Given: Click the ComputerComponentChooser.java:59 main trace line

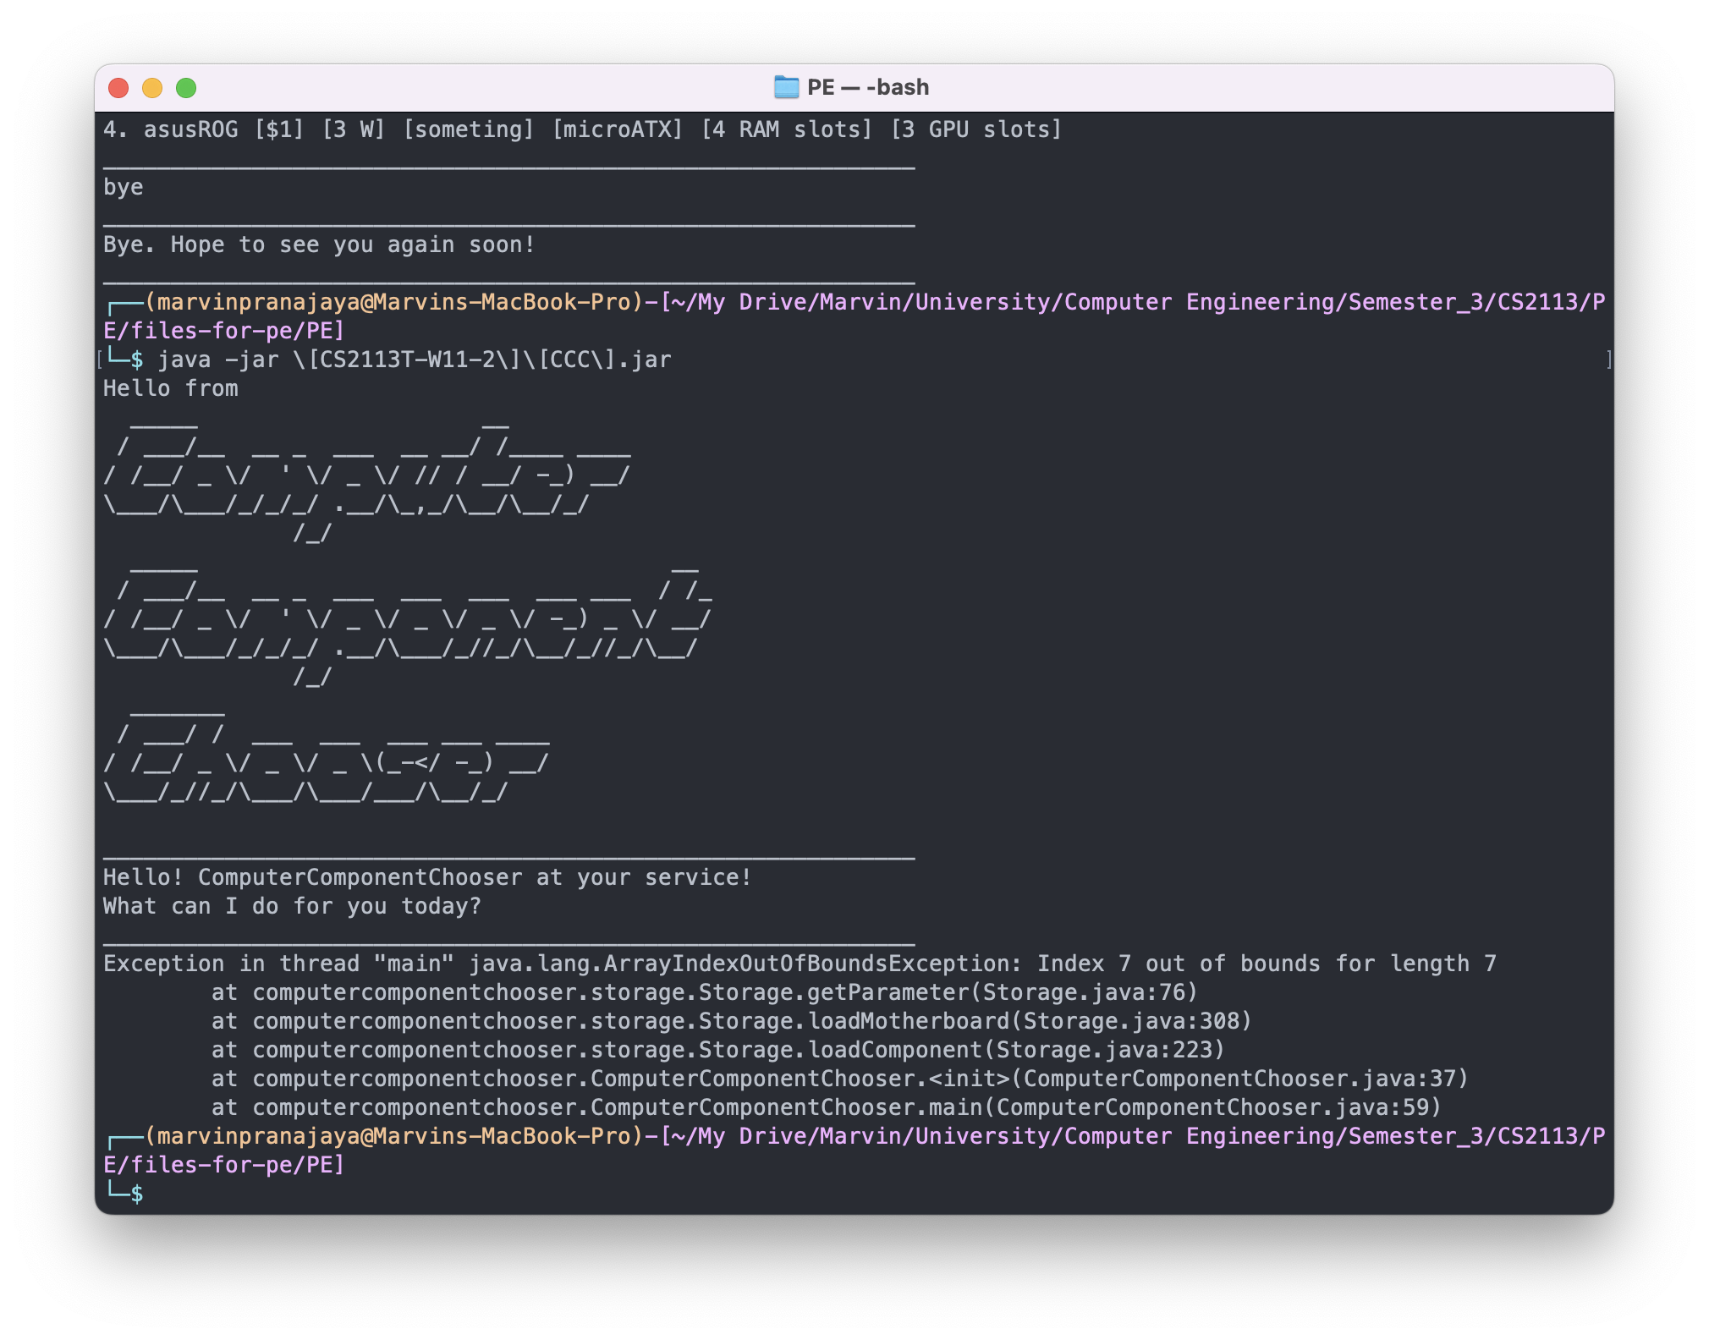Looking at the screenshot, I should [826, 1107].
